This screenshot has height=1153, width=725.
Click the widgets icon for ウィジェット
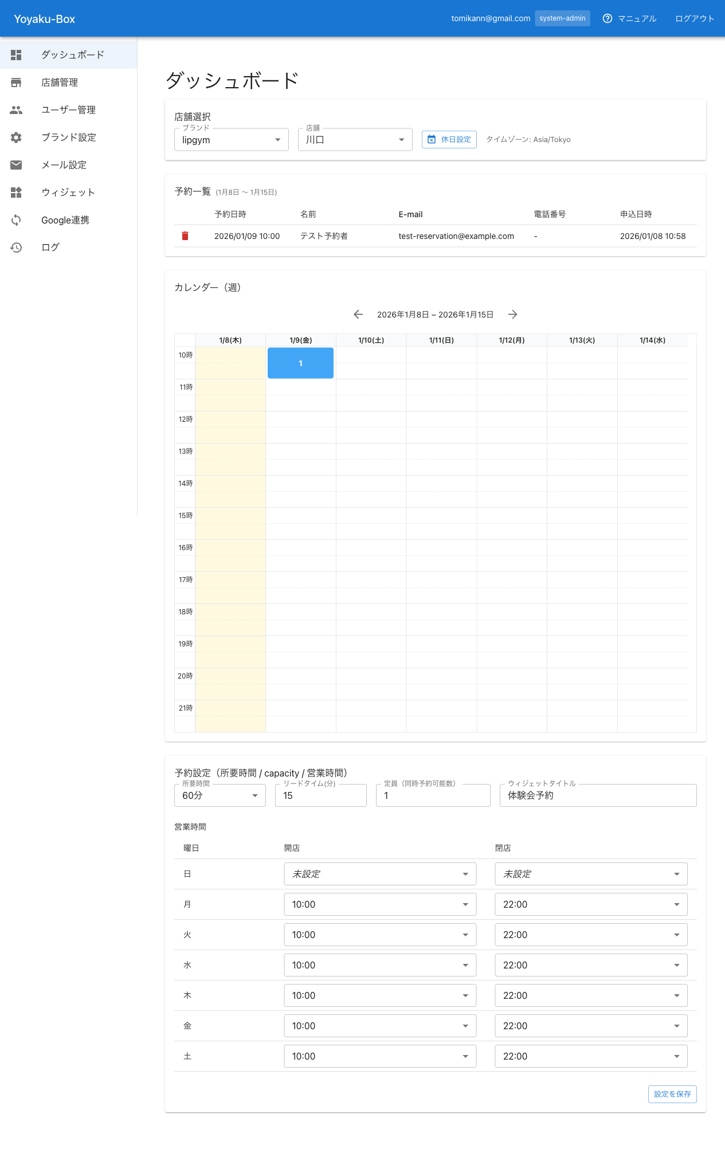point(16,193)
